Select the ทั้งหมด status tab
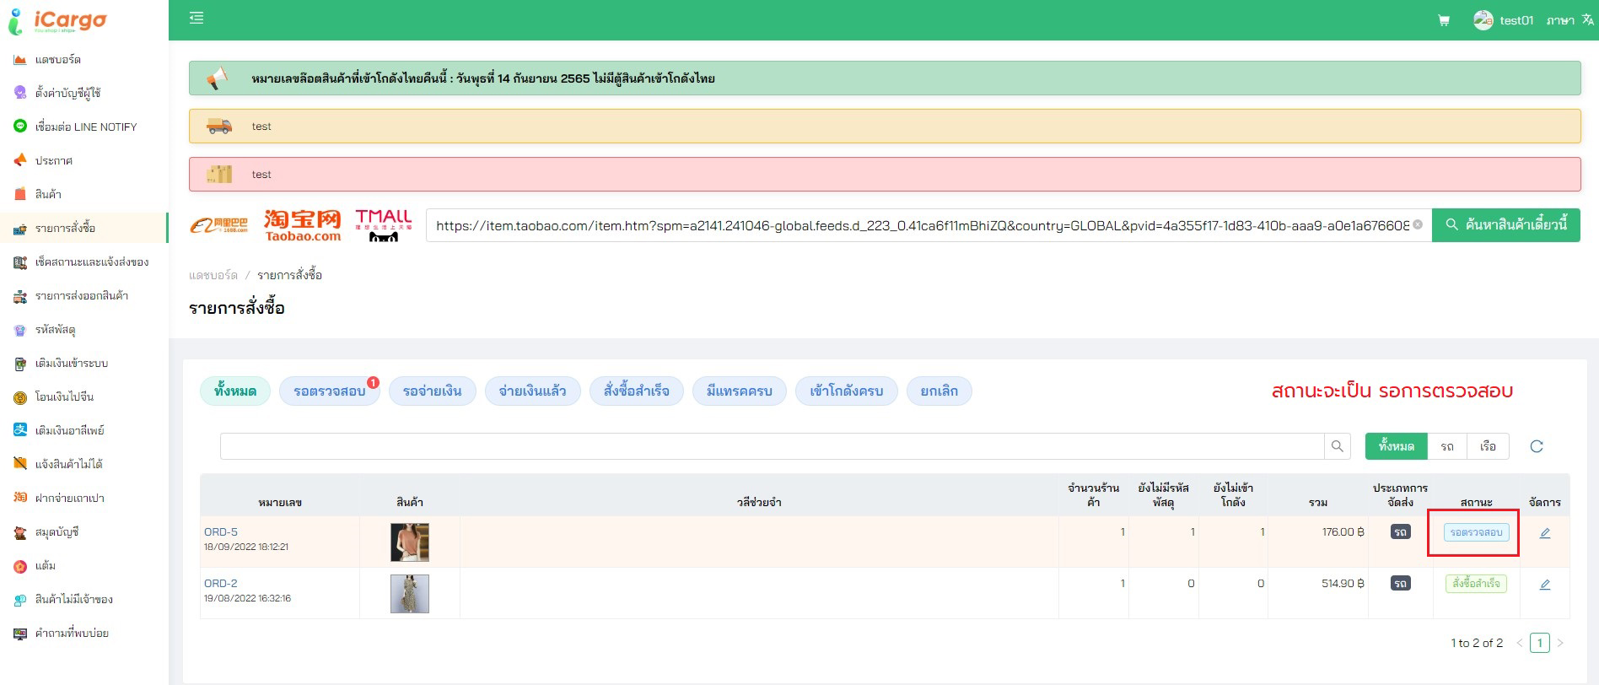1599x685 pixels. (235, 391)
